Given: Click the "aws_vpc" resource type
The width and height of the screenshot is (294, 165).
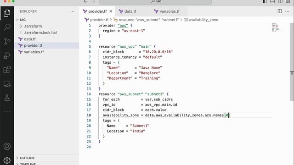Looking at the screenshot, I should click(127, 46).
